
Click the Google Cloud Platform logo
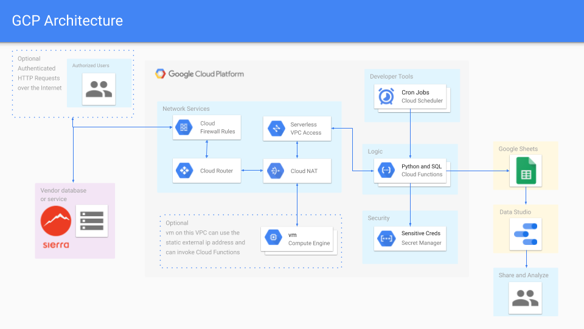[200, 74]
